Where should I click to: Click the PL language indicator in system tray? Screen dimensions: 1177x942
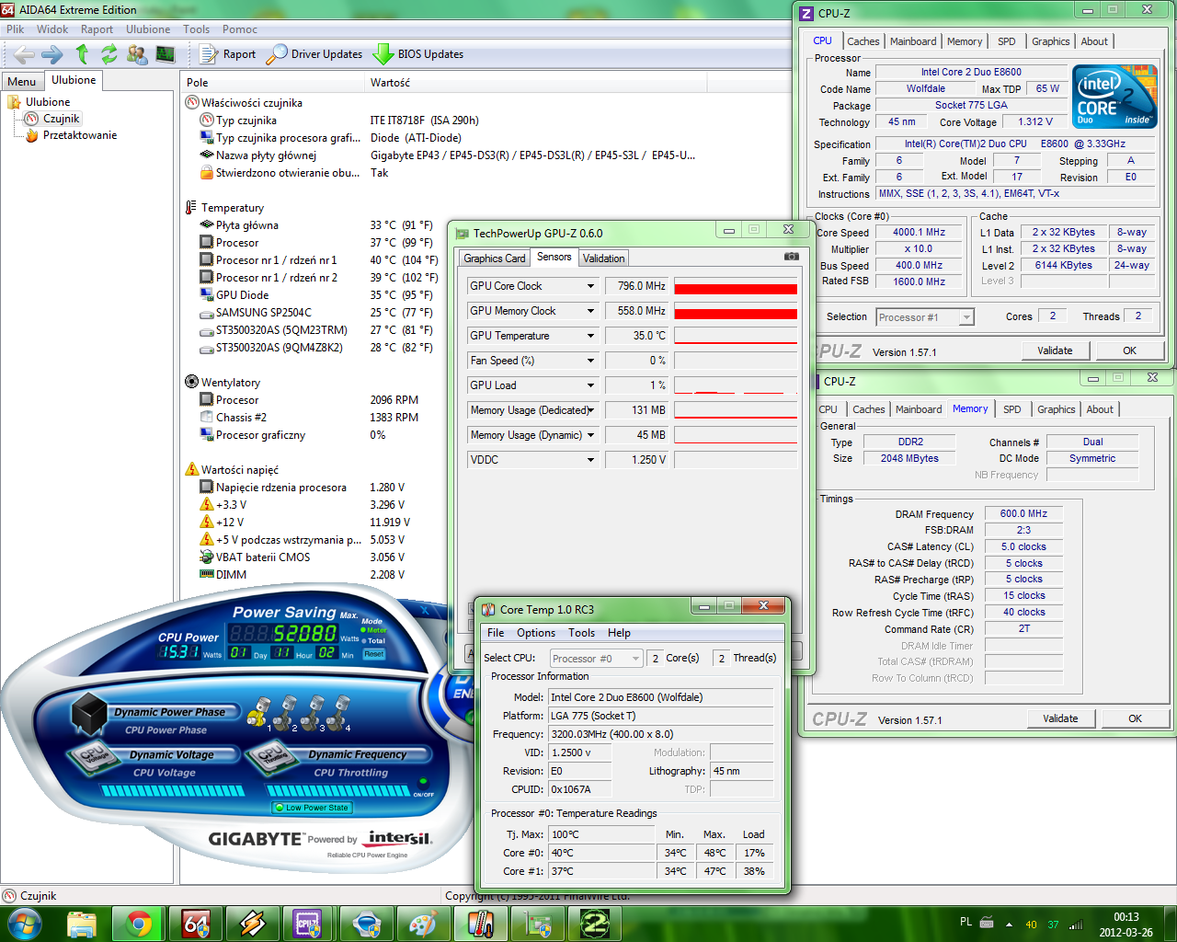[x=968, y=923]
